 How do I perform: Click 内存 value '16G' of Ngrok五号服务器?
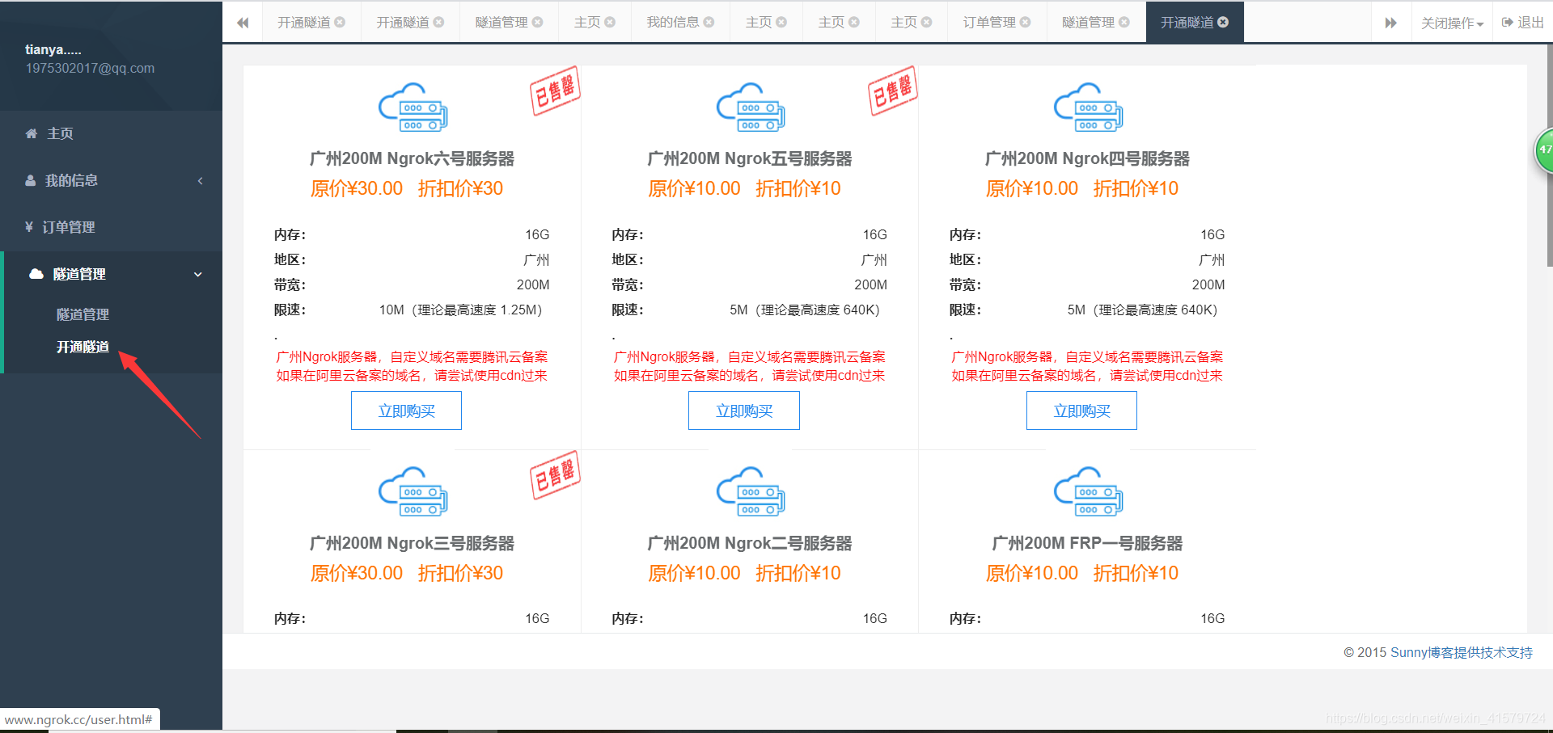pyautogui.click(x=875, y=234)
